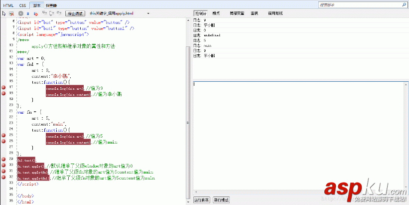Focus the search script input box
This screenshot has width=409, height=205.
tap(360, 4)
